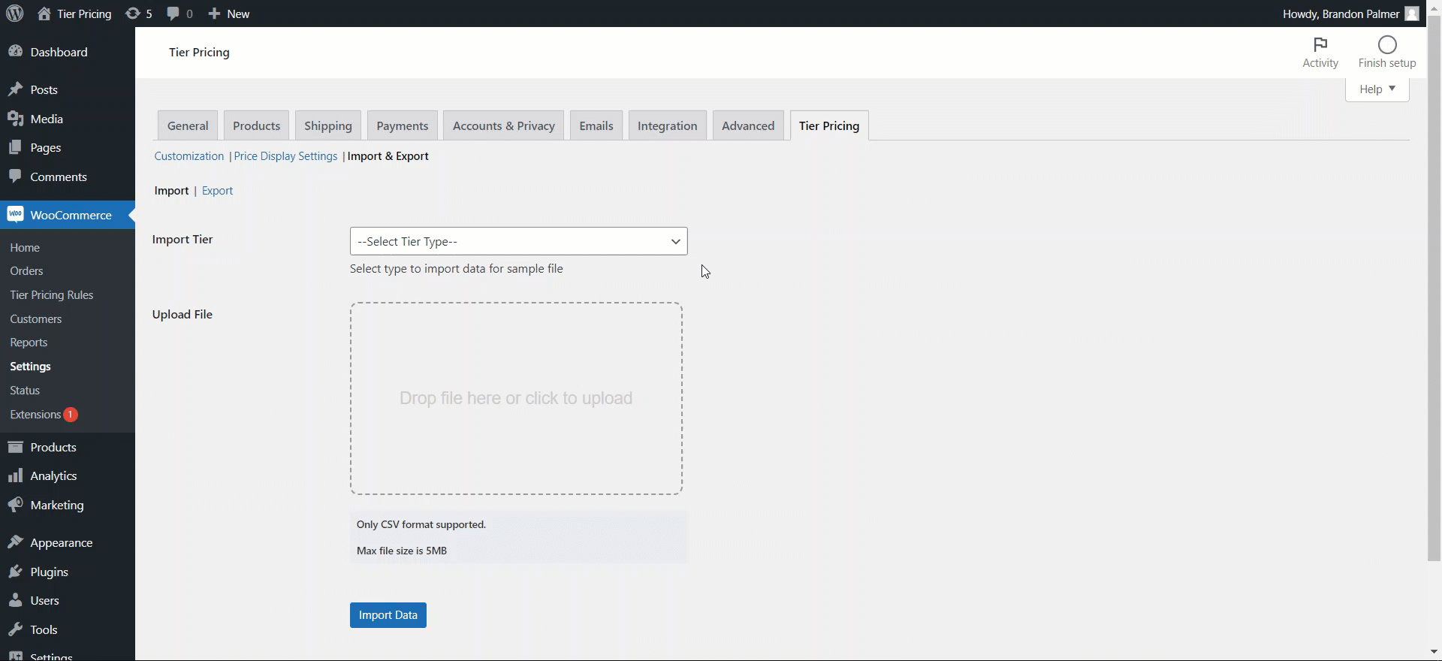The height and width of the screenshot is (661, 1442).
Task: Click the Posts pin icon
Action: 15,89
